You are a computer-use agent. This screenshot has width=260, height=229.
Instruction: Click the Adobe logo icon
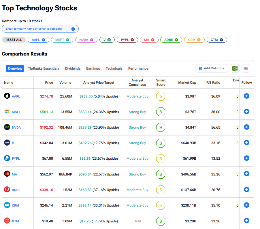(x=7, y=190)
